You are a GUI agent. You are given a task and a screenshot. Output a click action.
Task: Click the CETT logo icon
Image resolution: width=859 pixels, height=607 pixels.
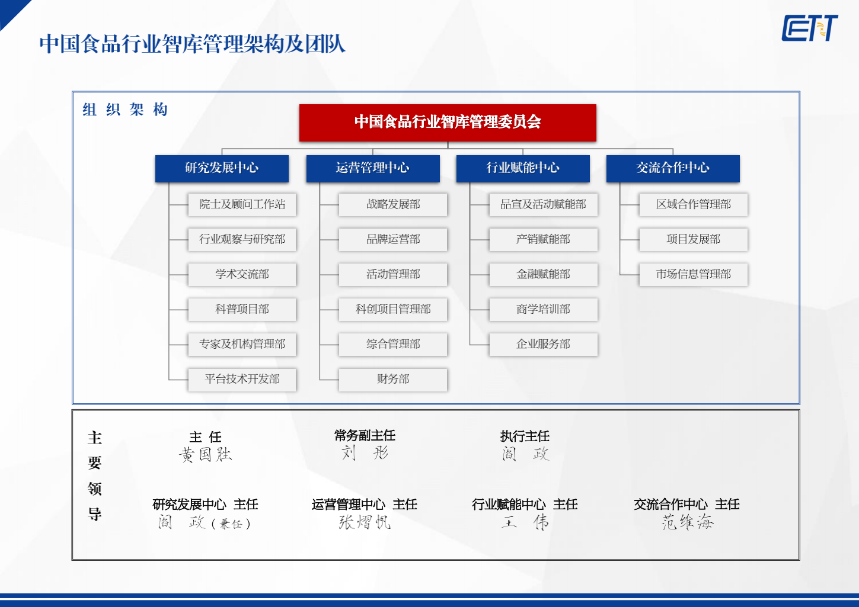[809, 28]
